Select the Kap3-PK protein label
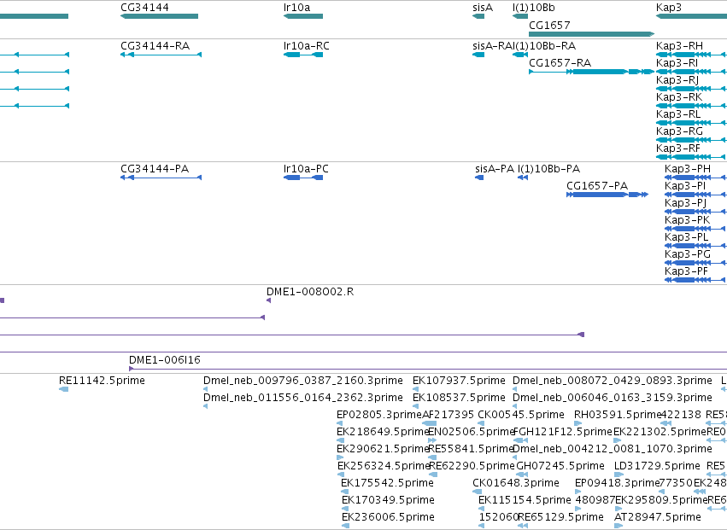 pos(687,220)
